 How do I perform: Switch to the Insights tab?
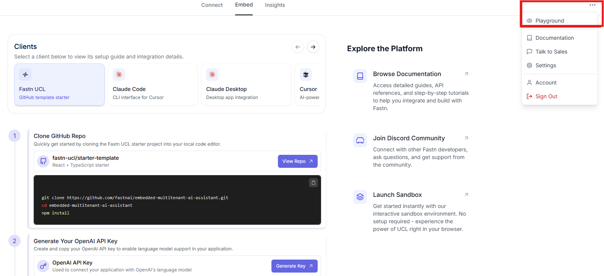(275, 5)
